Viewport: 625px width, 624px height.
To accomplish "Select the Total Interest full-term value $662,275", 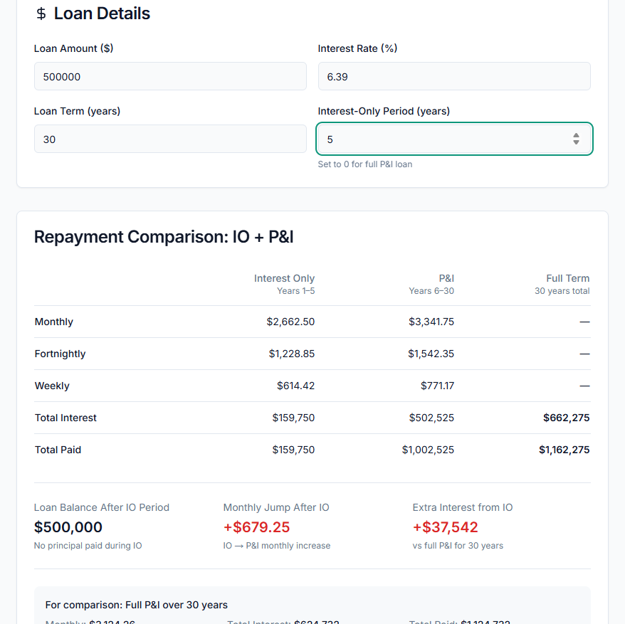I will coord(566,418).
